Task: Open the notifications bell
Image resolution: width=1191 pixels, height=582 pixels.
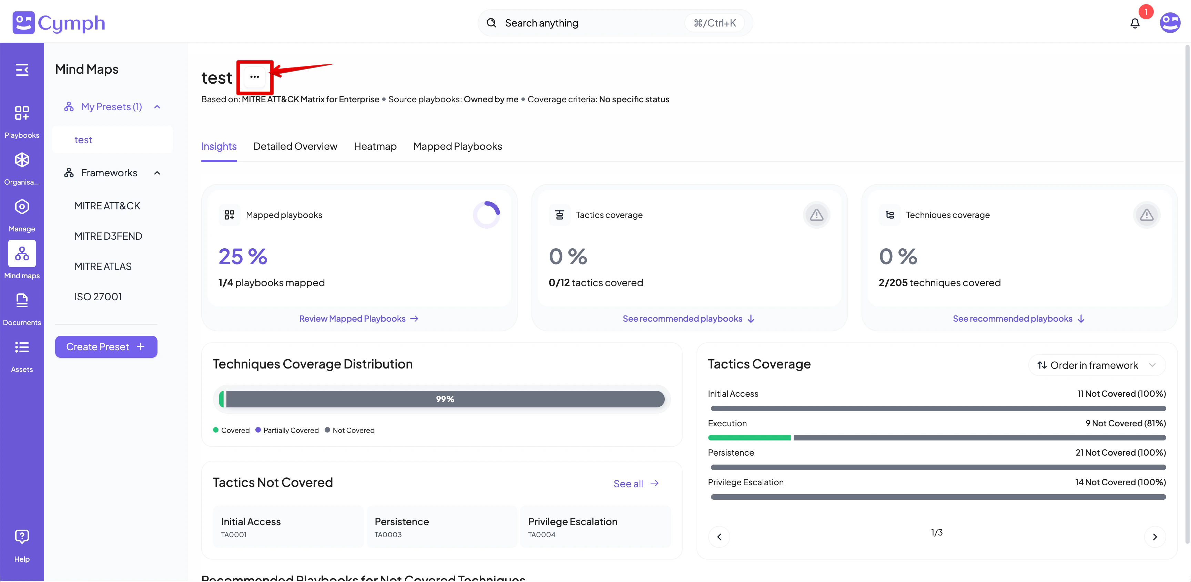Action: [1135, 23]
